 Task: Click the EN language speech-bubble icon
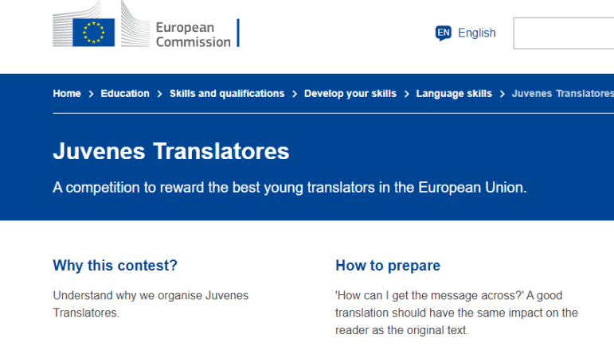tap(444, 33)
